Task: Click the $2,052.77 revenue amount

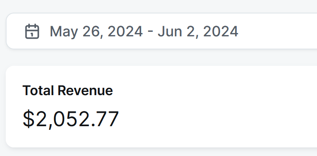Action: (70, 119)
